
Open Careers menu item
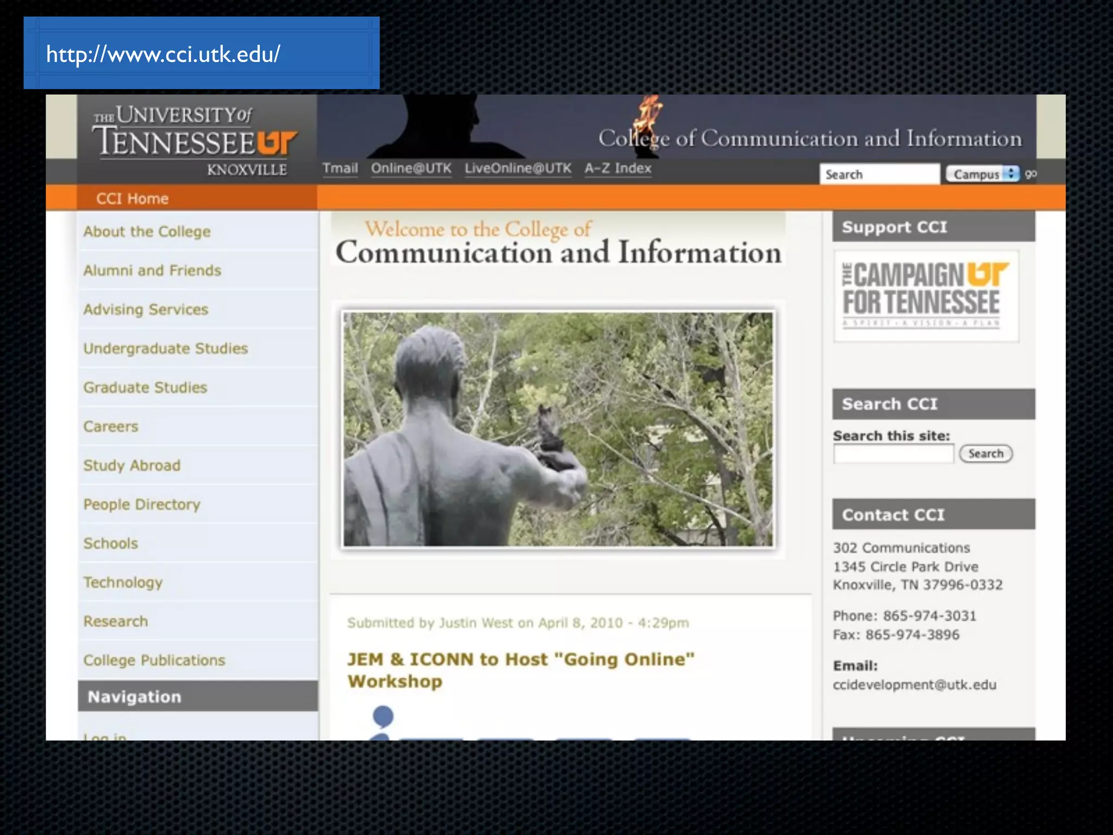coord(198,426)
